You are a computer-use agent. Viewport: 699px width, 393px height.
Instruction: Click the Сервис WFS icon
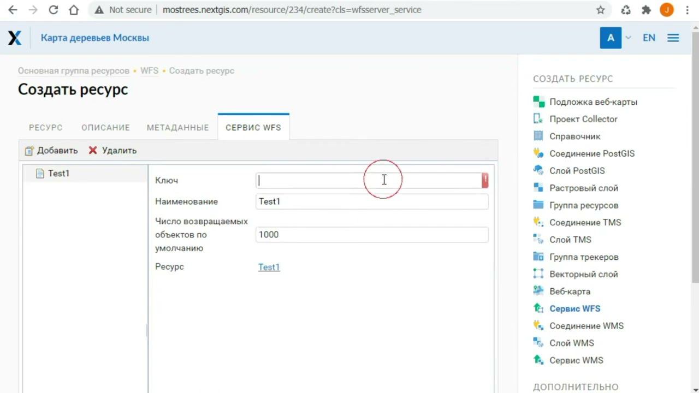[x=539, y=308]
